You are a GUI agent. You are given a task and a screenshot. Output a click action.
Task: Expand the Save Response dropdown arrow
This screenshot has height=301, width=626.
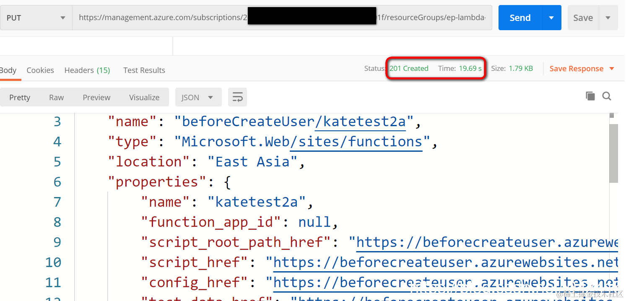[x=611, y=68]
